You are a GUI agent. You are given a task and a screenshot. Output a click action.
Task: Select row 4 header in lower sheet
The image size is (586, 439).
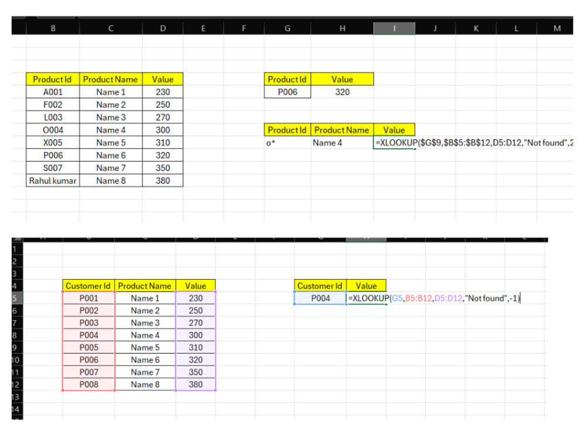[17, 286]
